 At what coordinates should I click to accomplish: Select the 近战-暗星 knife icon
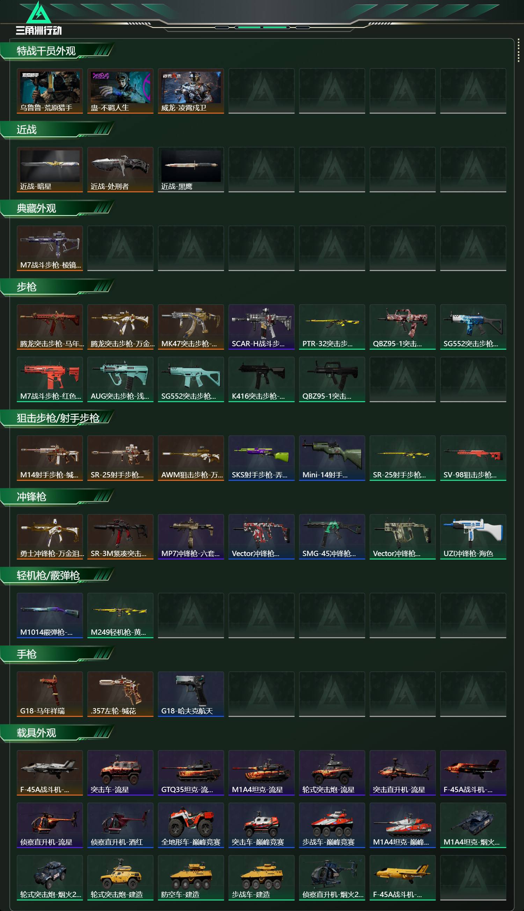(x=50, y=169)
